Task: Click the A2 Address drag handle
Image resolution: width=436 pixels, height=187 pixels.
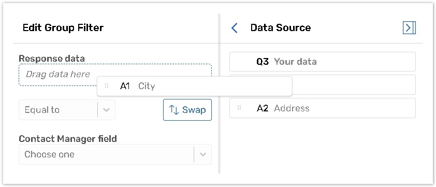Action: pyautogui.click(x=239, y=108)
